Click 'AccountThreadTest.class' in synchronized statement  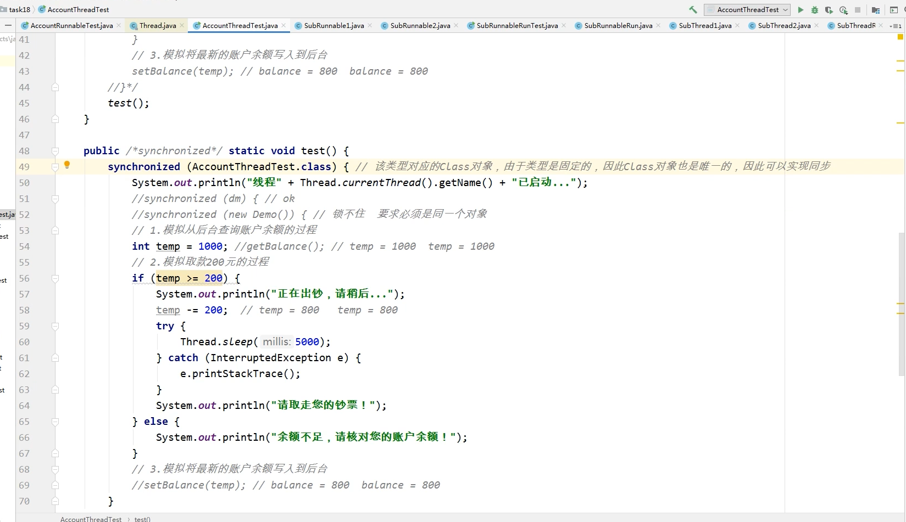pos(262,167)
